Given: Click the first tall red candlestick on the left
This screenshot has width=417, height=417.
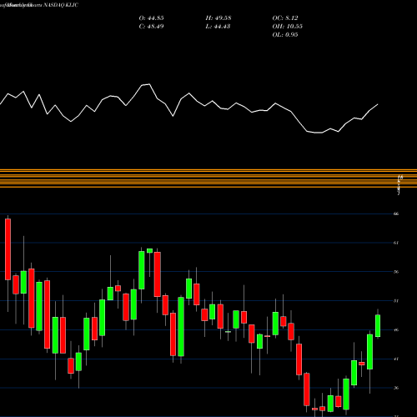Looking at the screenshot, I should (8, 249).
